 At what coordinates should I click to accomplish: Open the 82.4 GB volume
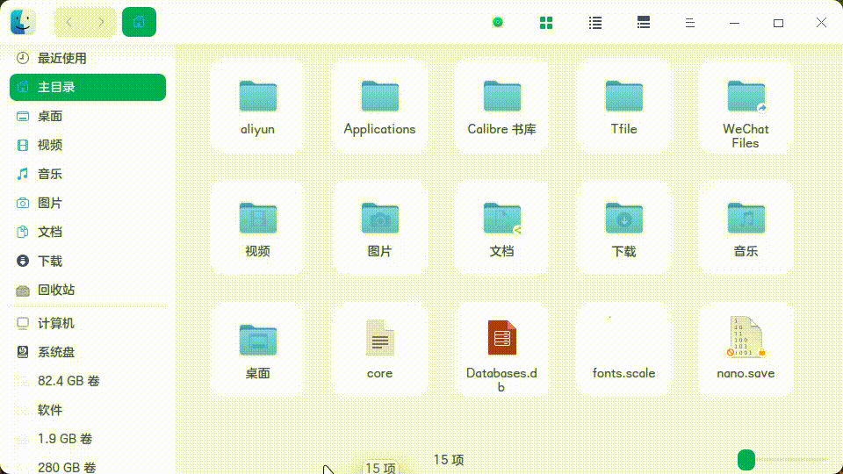(88, 381)
